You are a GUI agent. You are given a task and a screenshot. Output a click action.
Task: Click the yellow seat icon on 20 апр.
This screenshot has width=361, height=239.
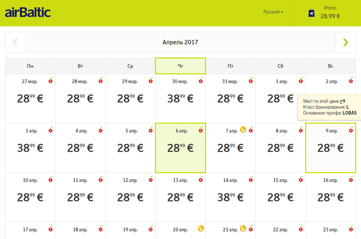201,228
